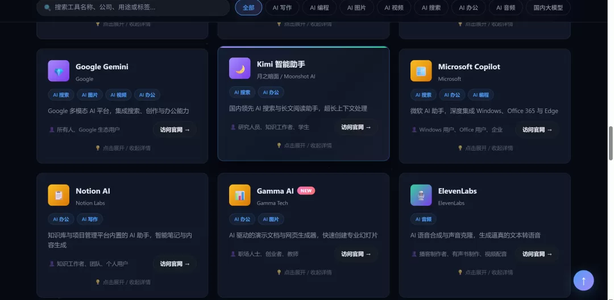Click the user icon in Microsoft Copilot card
The height and width of the screenshot is (300, 614).
(414, 130)
